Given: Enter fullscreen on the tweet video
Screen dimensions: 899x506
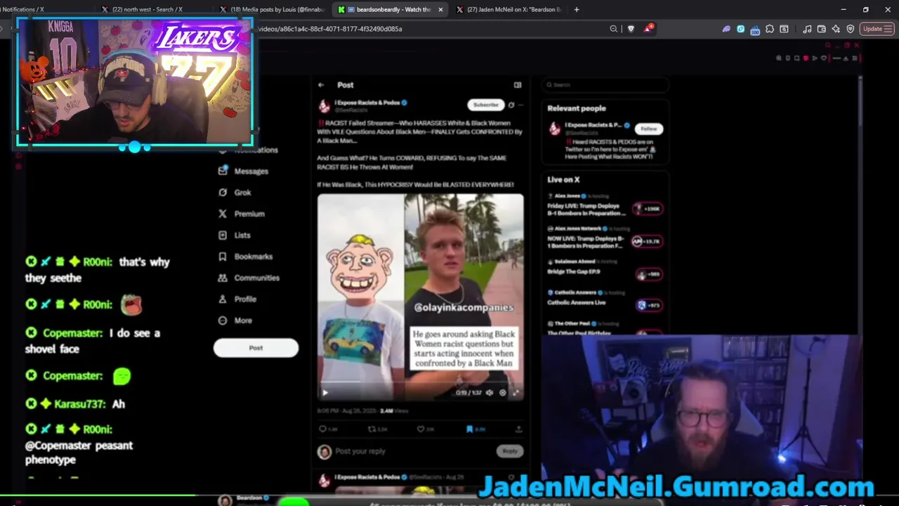Looking at the screenshot, I should 516,393.
